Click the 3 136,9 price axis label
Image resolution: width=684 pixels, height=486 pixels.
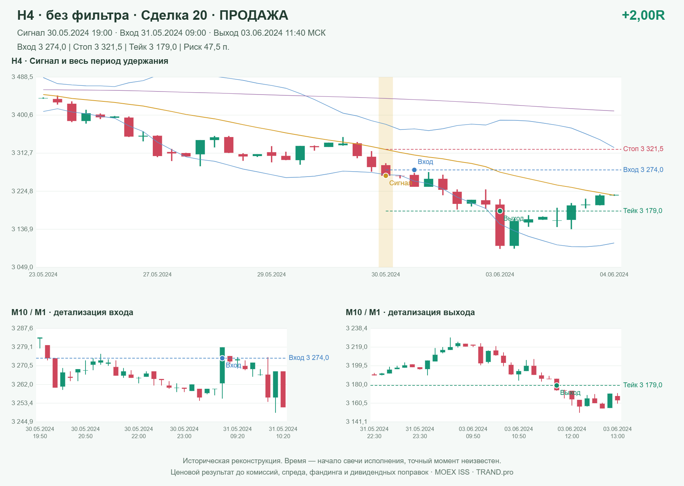tap(22, 229)
